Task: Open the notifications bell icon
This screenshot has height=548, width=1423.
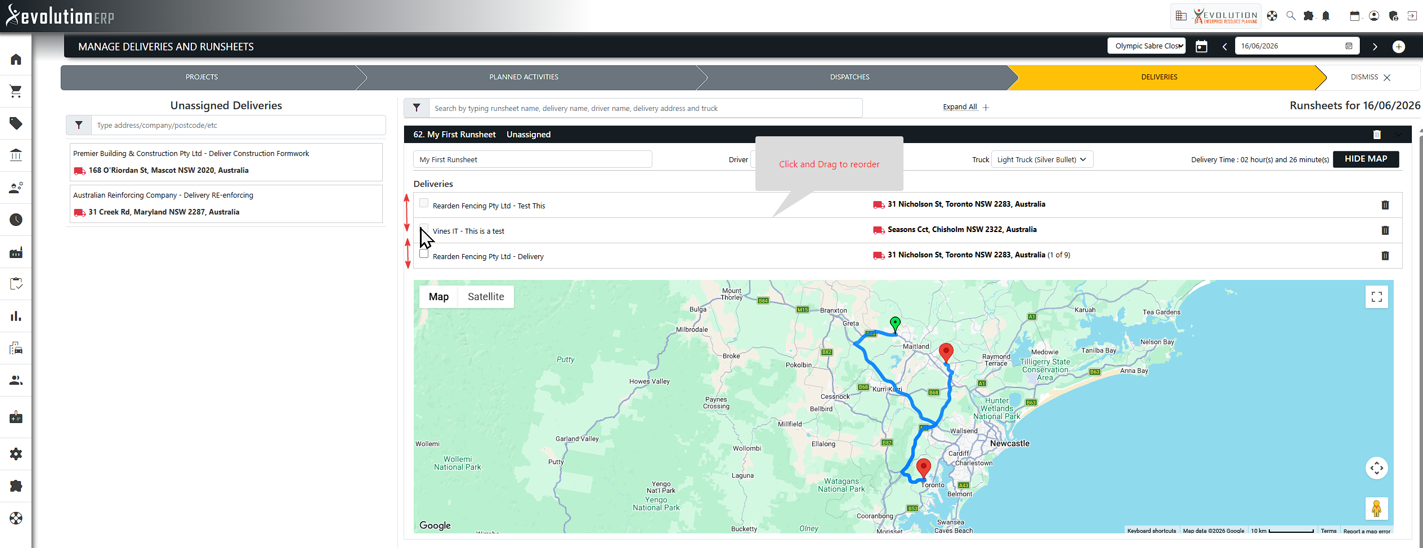Action: (x=1326, y=16)
